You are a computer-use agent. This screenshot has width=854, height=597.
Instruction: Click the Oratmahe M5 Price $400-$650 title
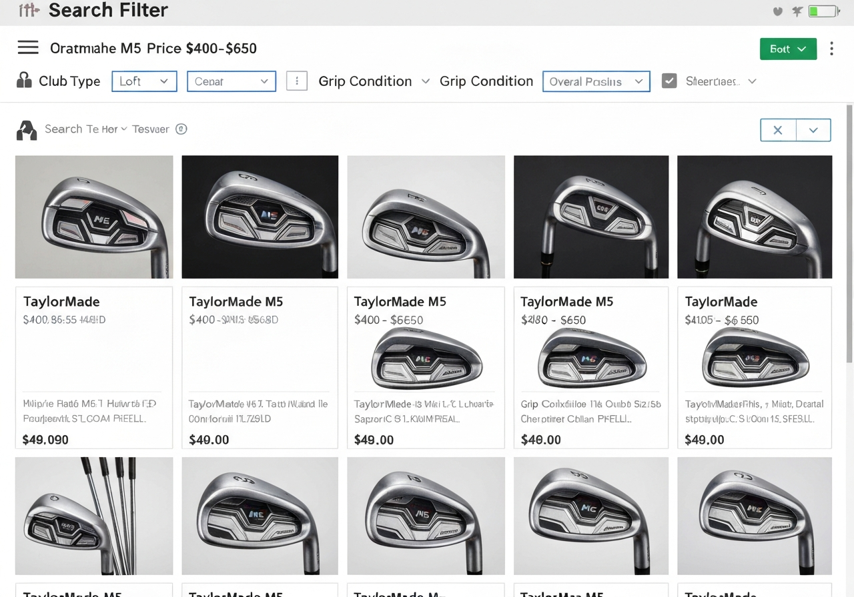153,48
